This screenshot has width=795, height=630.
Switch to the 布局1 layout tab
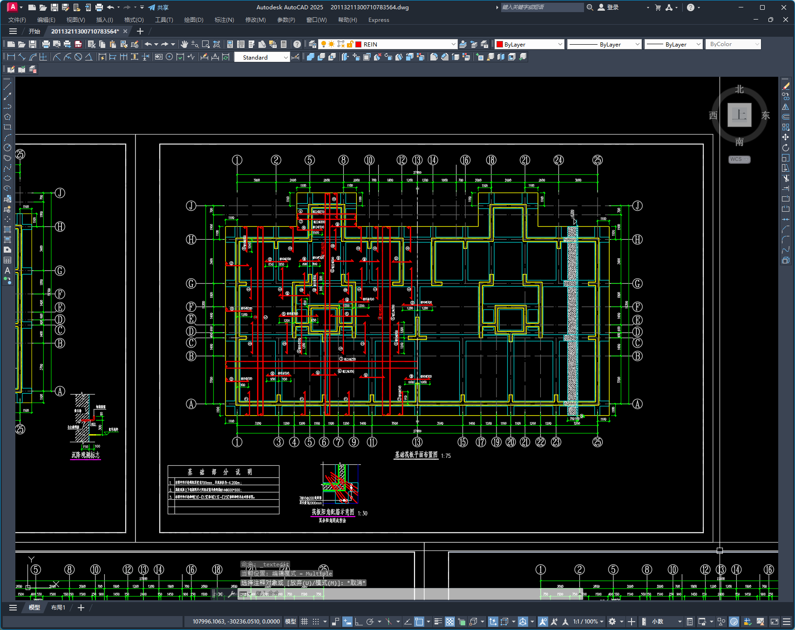point(58,608)
